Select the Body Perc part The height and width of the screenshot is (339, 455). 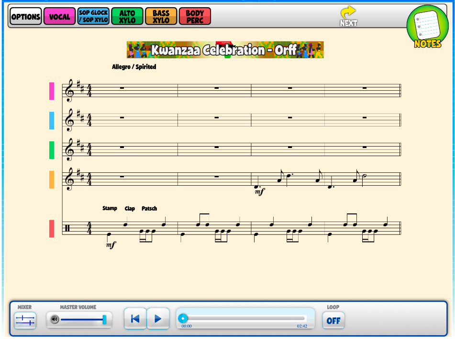click(x=195, y=17)
